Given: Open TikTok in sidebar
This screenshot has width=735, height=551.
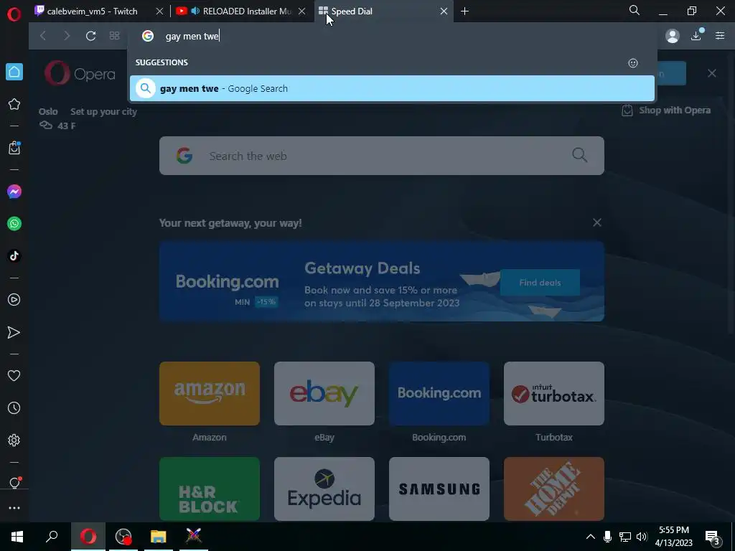Looking at the screenshot, I should point(14,255).
